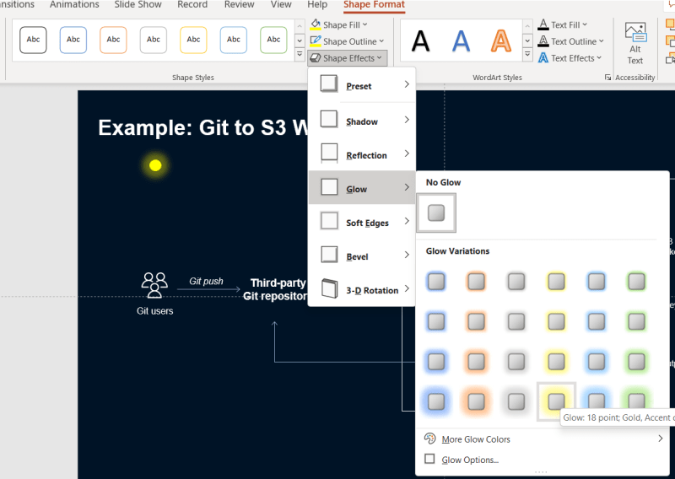Apply the black outline Abc shape style
The image size is (675, 479).
tap(33, 40)
